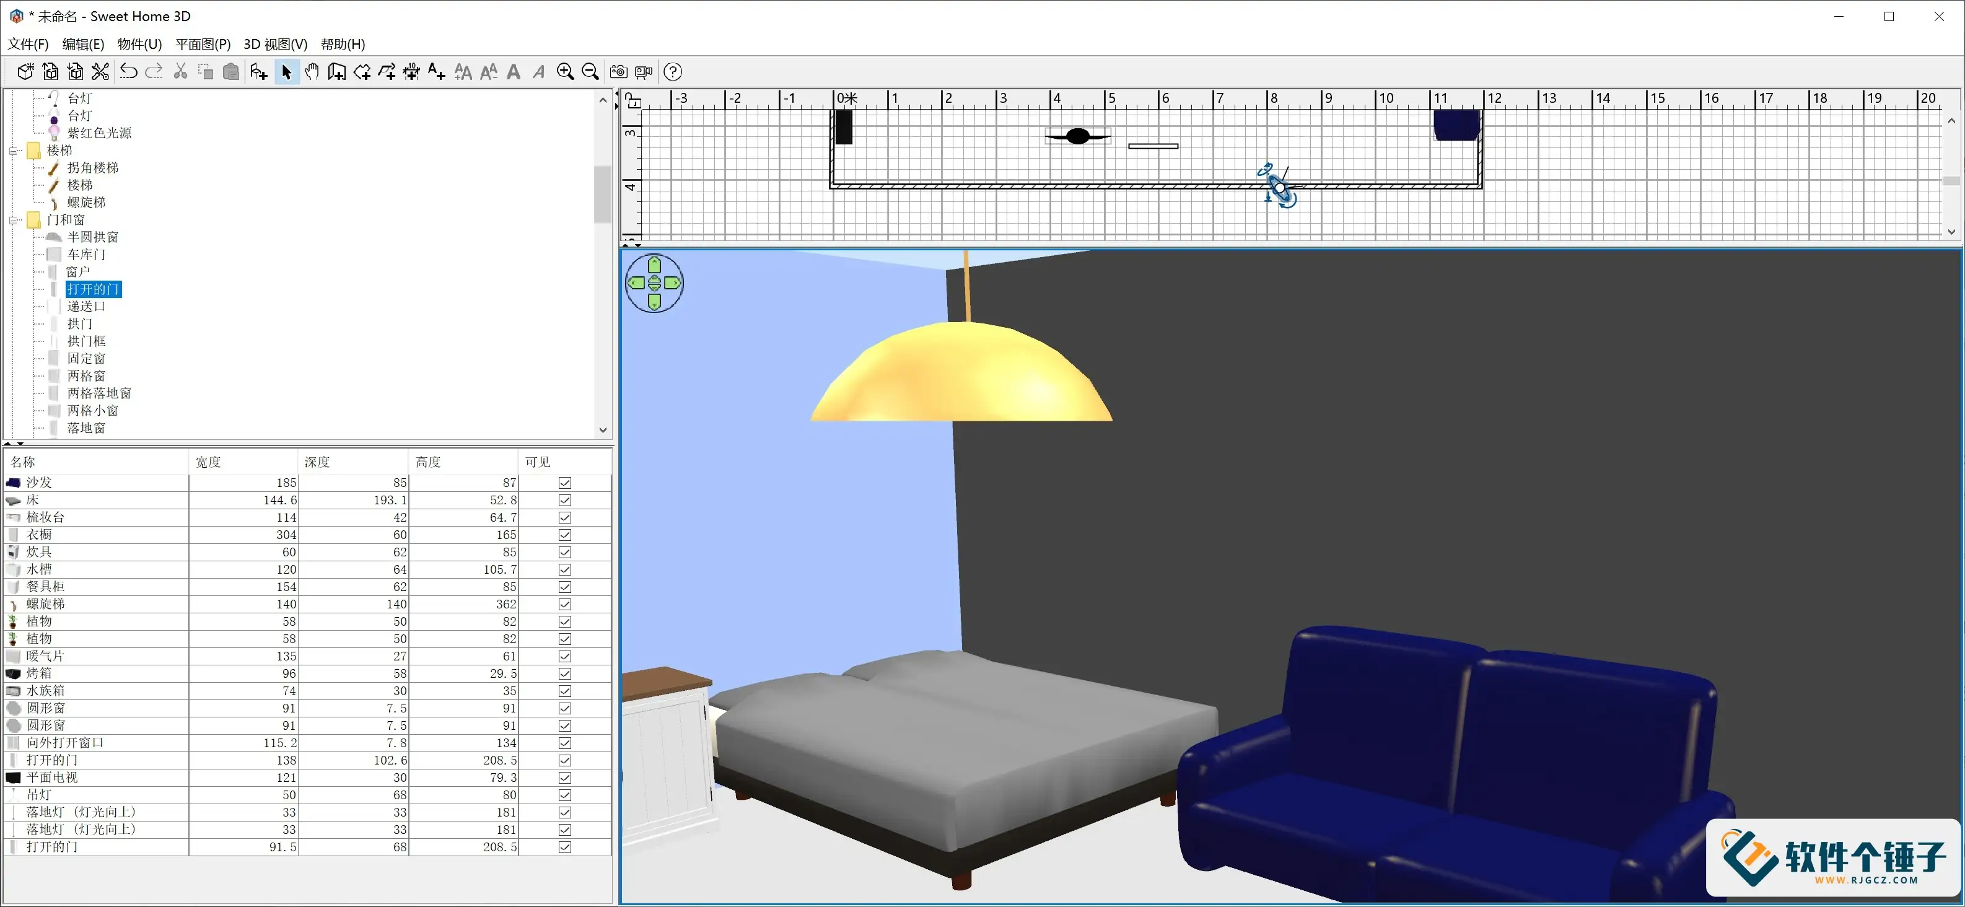The width and height of the screenshot is (1965, 907).
Task: Click plan view scroll down arrow
Action: 1951,232
